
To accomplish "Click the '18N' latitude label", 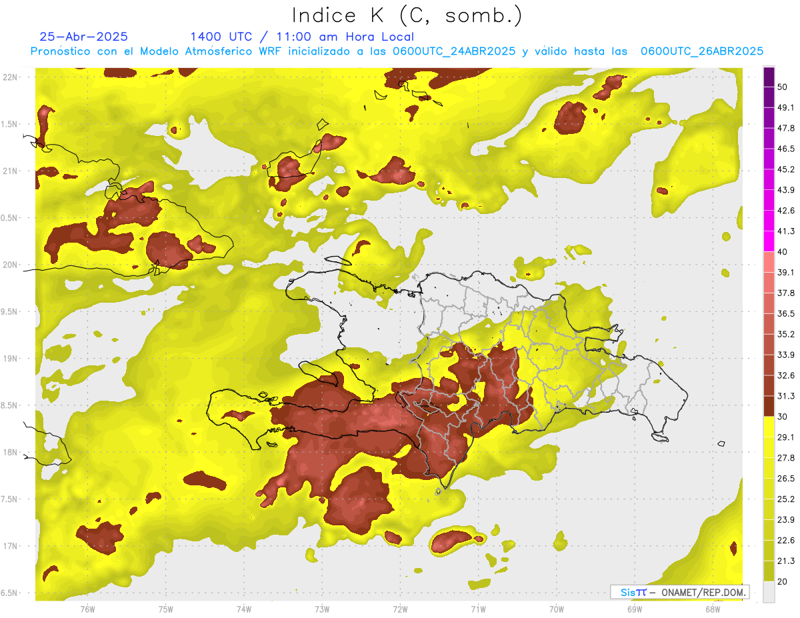I will (x=10, y=452).
